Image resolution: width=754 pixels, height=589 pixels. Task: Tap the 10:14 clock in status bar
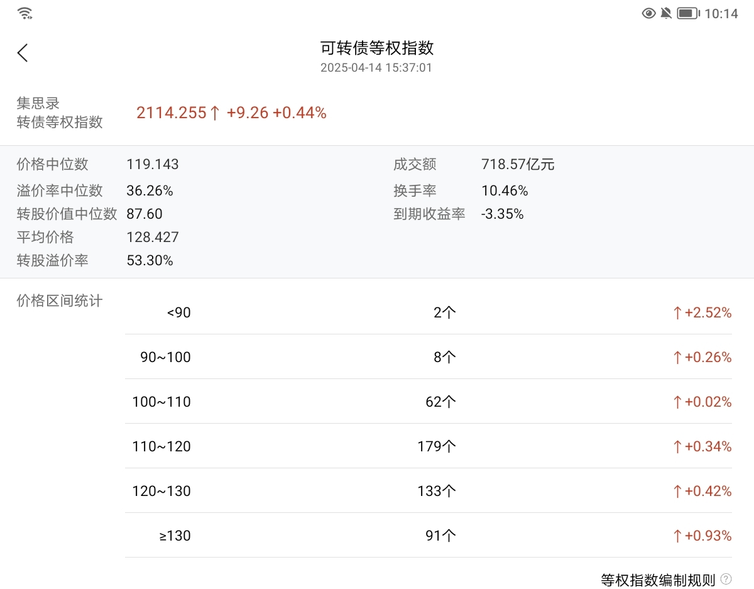721,14
